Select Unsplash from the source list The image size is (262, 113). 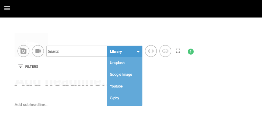click(117, 63)
